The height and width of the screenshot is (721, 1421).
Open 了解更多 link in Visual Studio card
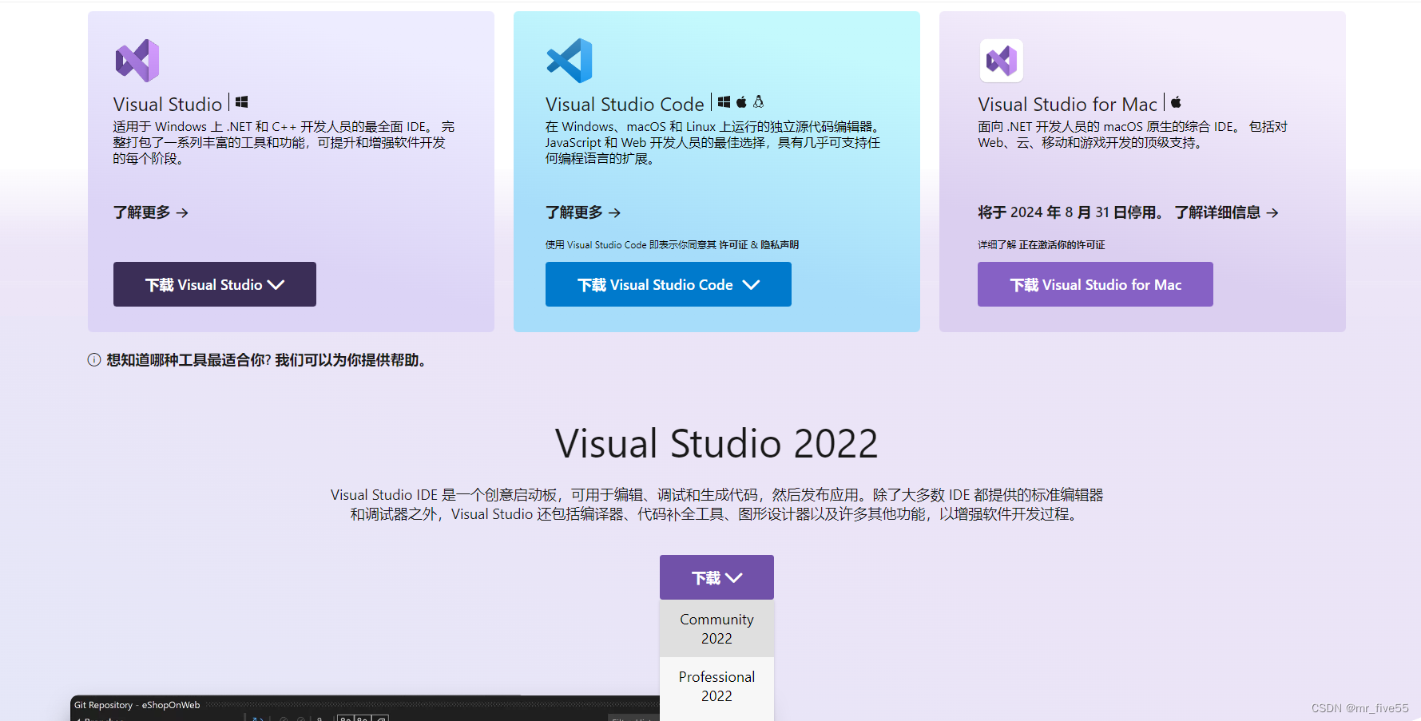(x=151, y=212)
